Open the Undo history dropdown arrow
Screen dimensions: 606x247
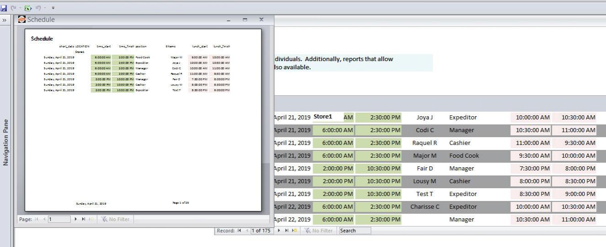pyautogui.click(x=45, y=8)
